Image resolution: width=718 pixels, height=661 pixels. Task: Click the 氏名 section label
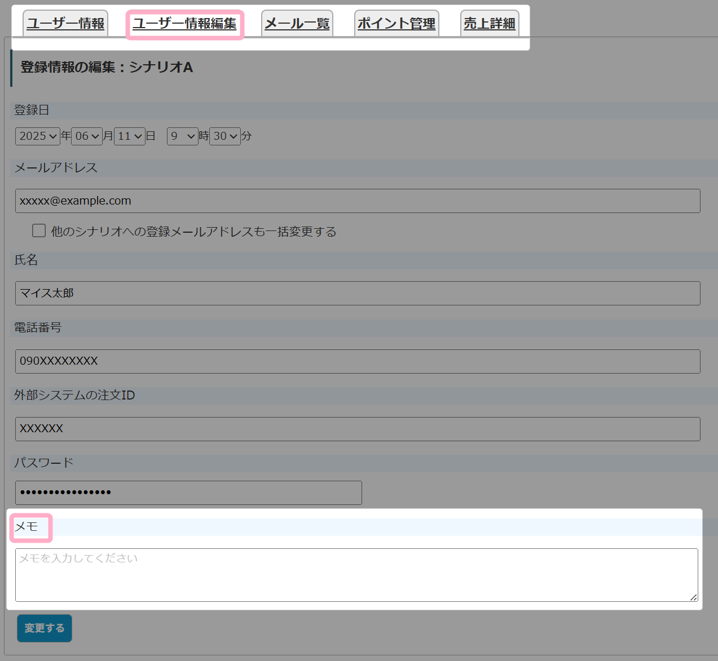(x=26, y=260)
